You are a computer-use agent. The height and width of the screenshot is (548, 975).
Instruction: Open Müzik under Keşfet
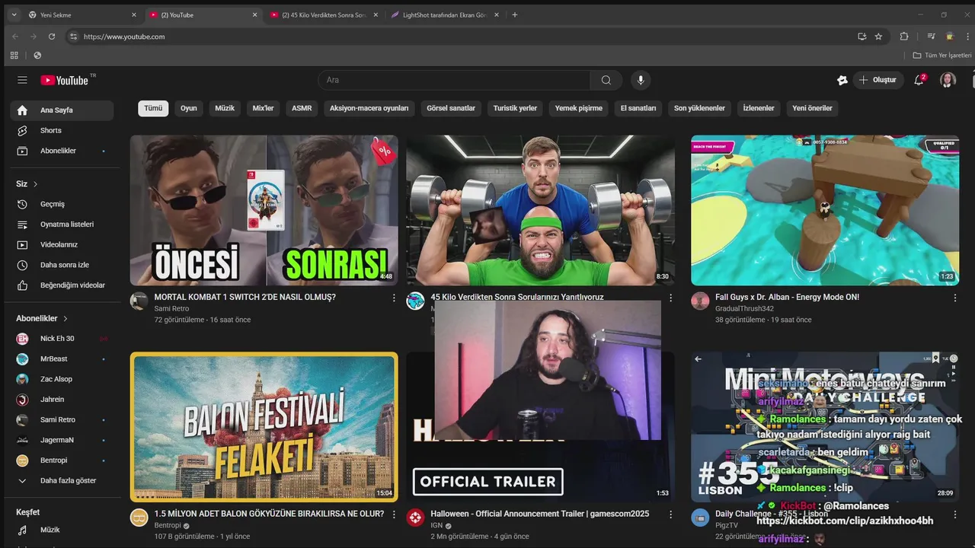tap(62, 530)
